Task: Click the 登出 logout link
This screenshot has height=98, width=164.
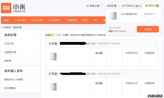Action: tap(138, 6)
